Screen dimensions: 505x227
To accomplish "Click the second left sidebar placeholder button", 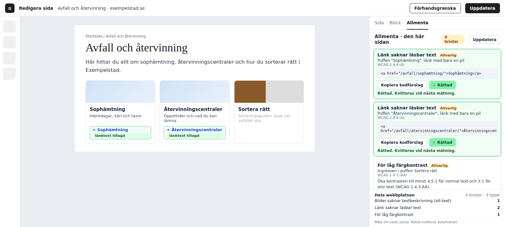I will [x=9, y=42].
